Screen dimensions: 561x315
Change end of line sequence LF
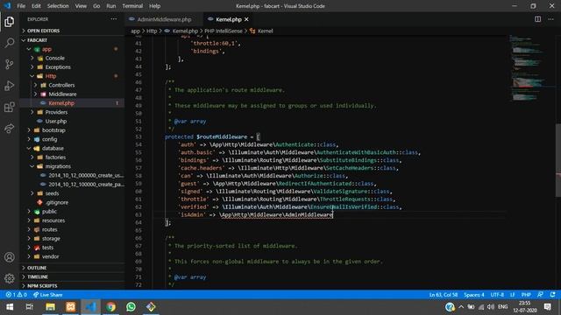click(x=512, y=295)
